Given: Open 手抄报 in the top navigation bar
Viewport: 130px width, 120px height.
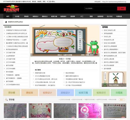Looking at the screenshot, I should [17, 16].
